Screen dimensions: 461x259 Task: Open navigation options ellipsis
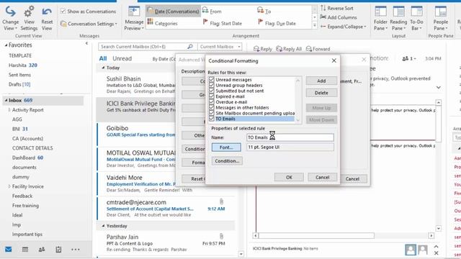point(75,250)
